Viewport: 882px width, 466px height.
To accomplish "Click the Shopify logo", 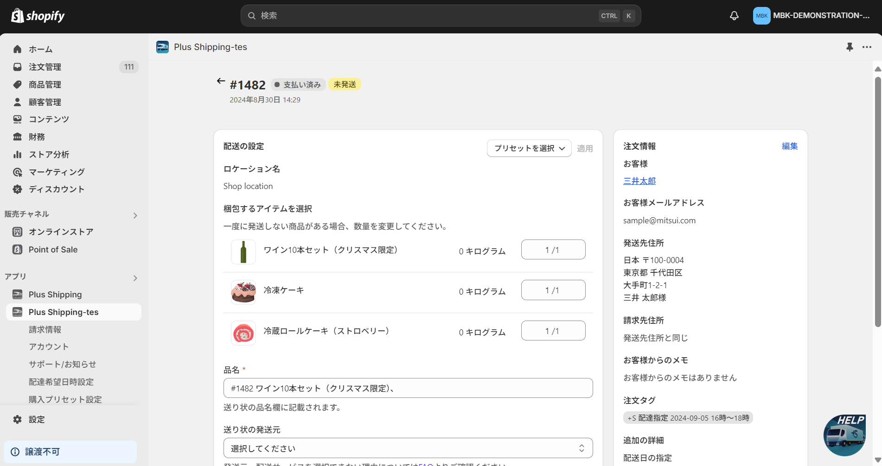I will (38, 16).
